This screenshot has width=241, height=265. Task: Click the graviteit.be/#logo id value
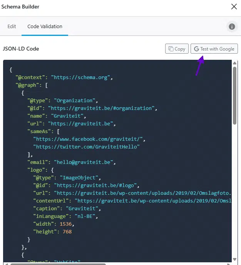pyautogui.click(x=95, y=186)
